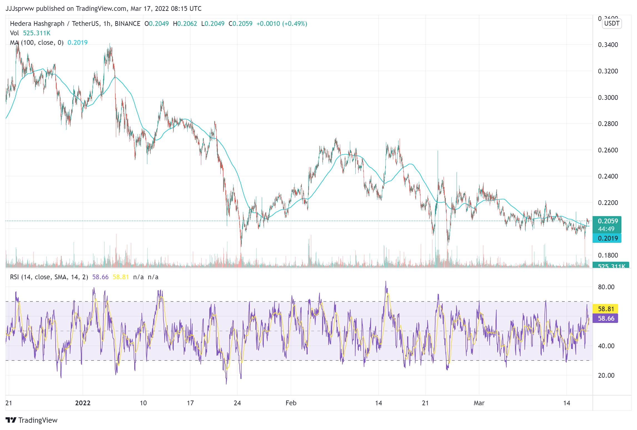
Task: Click the green volume label 525.311K on axis
Action: point(611,266)
